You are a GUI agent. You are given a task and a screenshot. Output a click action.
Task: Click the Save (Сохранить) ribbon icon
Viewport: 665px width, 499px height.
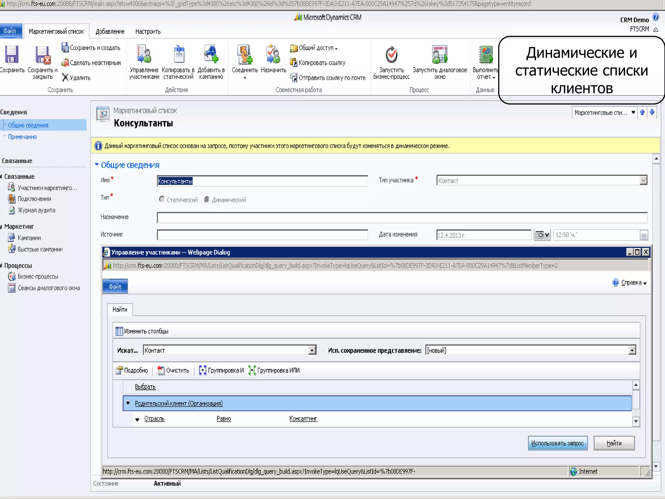(12, 55)
